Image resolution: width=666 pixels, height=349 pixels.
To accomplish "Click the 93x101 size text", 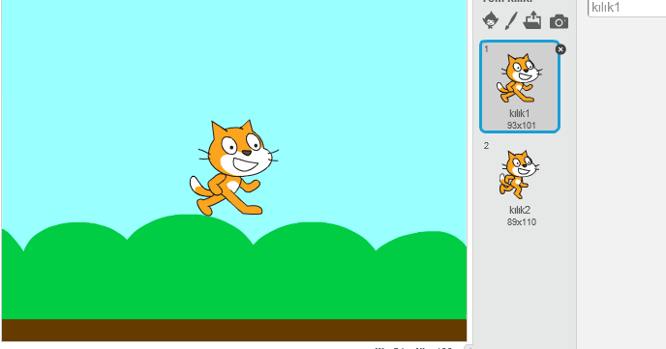I will (x=521, y=126).
